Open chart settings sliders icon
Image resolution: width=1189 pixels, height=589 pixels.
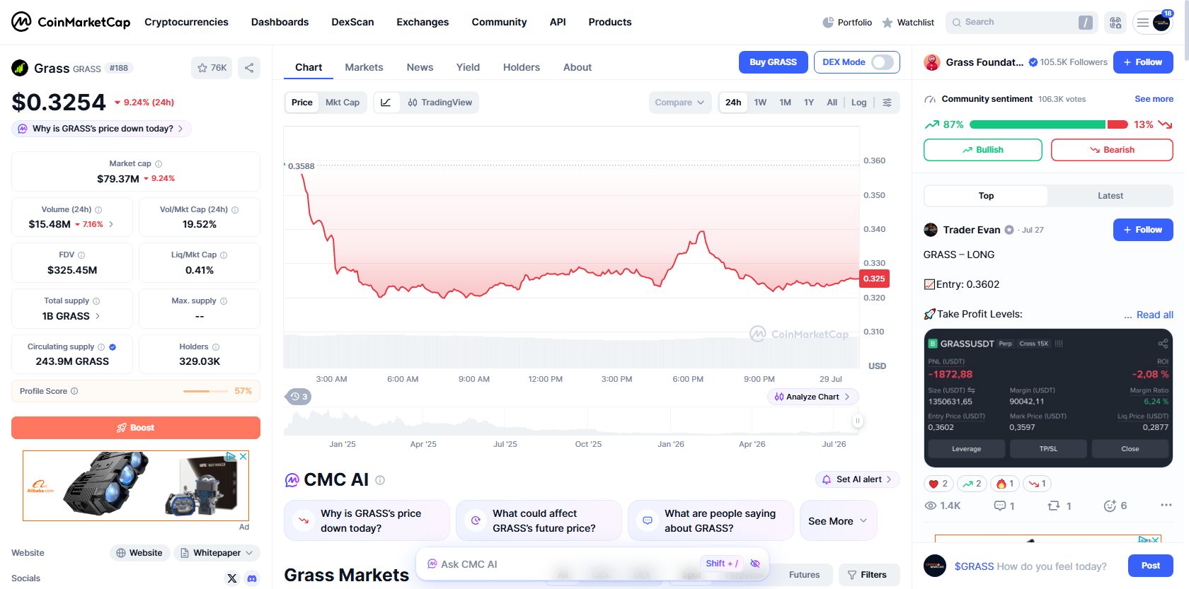[887, 103]
